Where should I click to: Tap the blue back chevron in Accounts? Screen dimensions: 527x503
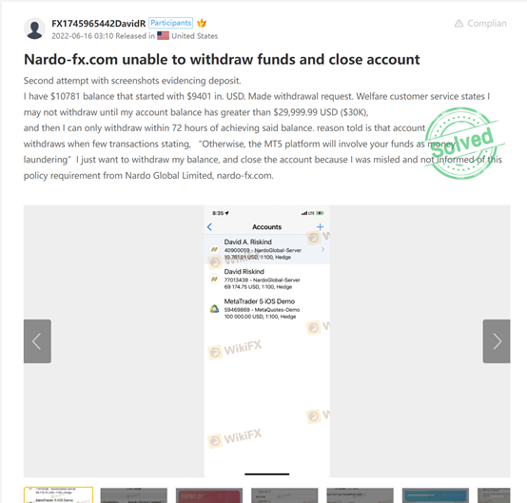(209, 227)
